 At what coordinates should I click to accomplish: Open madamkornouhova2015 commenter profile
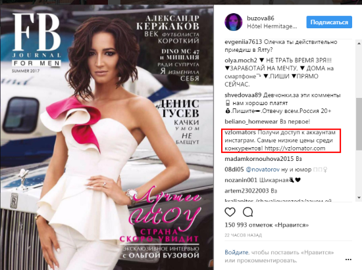point(259,159)
